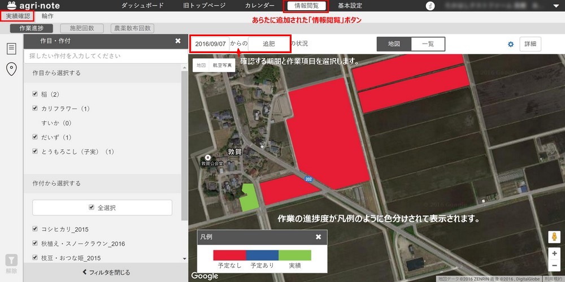Open the document list sidebar icon
This screenshot has width=565, height=282.
(11, 49)
